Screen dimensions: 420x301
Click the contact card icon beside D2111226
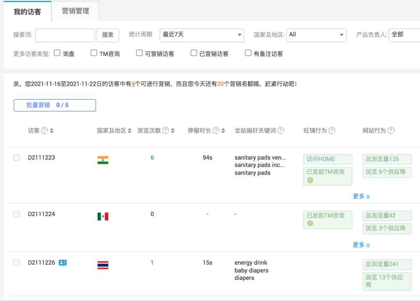click(x=63, y=262)
